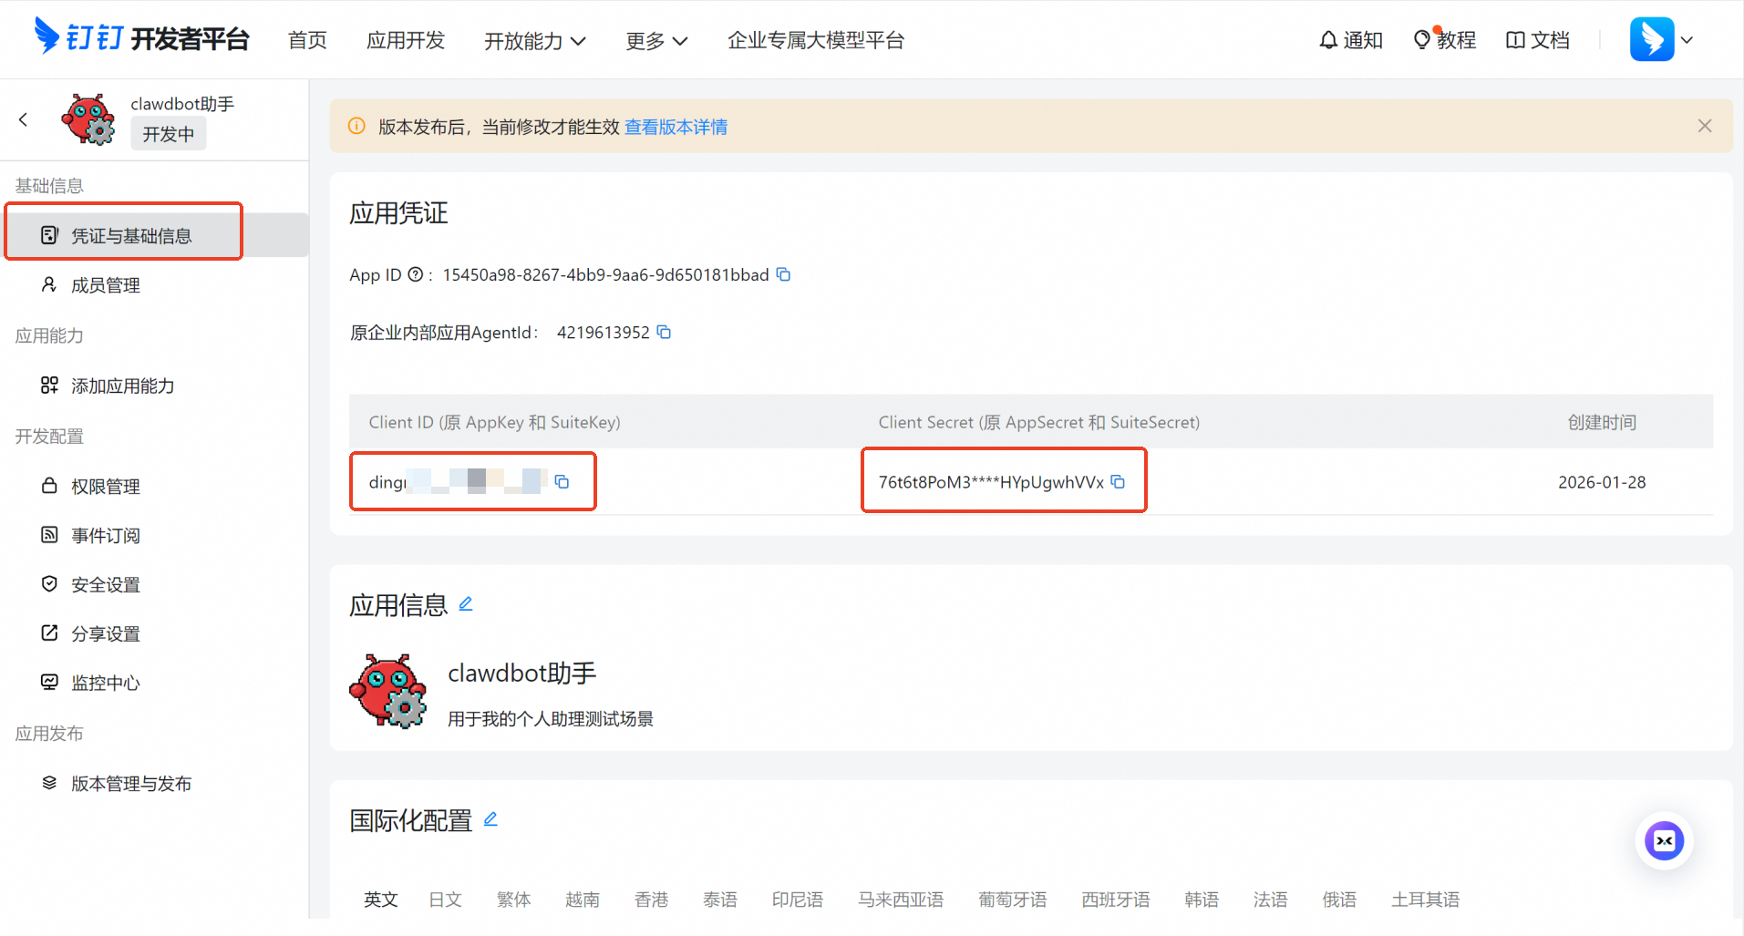Dismiss the version notice banner
1744x936 pixels.
point(1705,126)
